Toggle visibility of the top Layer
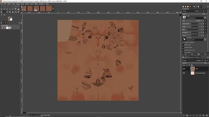The image size is (209, 117). [184, 69]
